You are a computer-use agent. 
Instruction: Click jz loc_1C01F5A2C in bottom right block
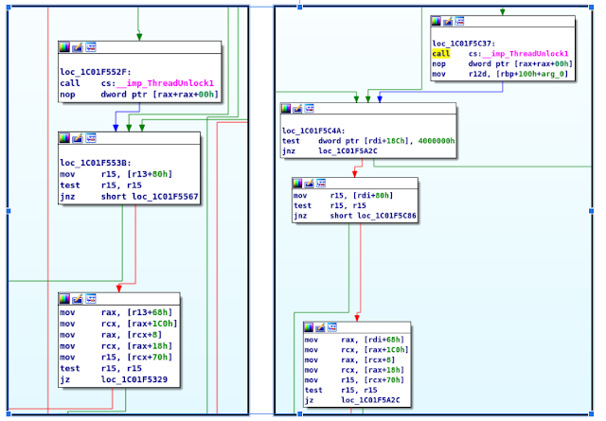click(x=352, y=400)
